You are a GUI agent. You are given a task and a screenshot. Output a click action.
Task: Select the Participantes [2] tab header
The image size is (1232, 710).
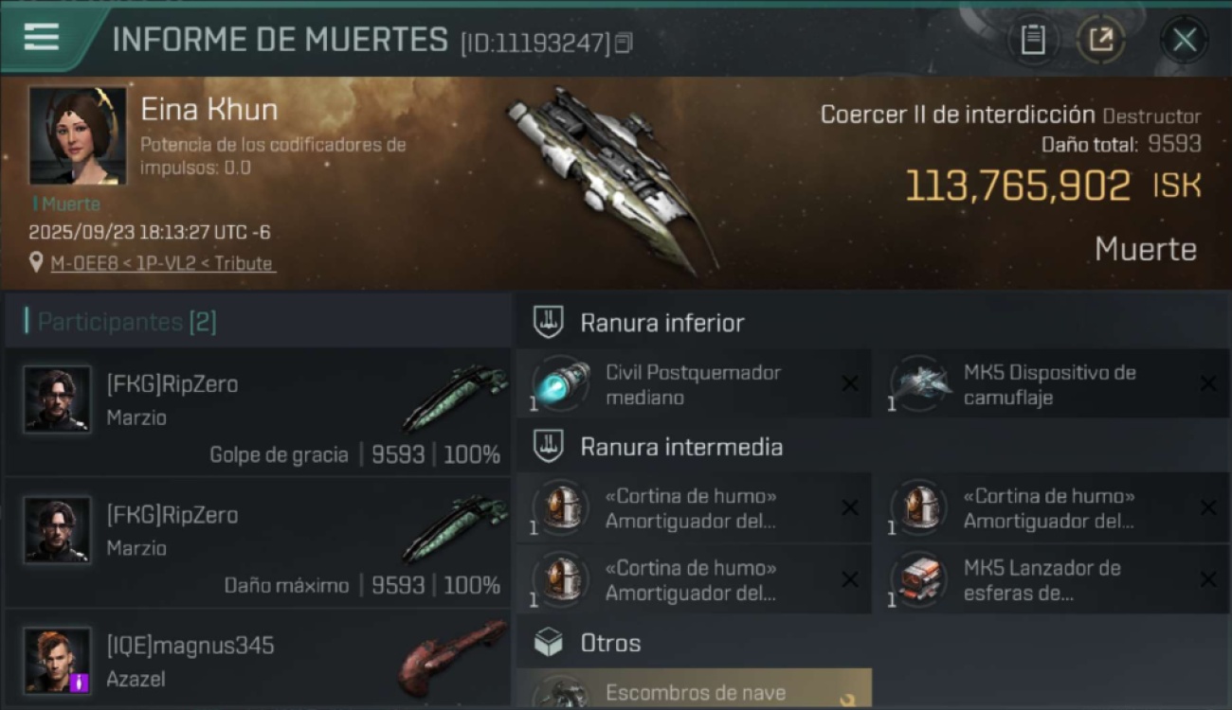tap(127, 322)
